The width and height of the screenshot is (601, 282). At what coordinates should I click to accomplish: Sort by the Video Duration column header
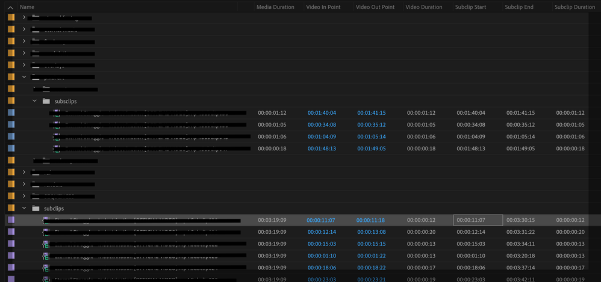[x=423, y=7]
